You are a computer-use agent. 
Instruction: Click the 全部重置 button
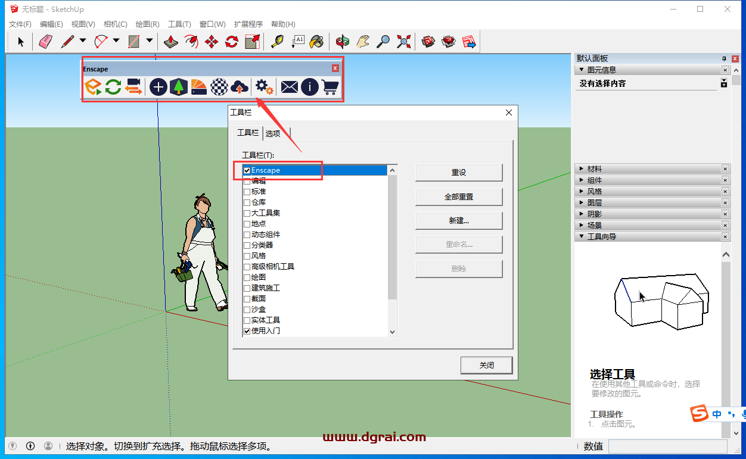pos(459,196)
